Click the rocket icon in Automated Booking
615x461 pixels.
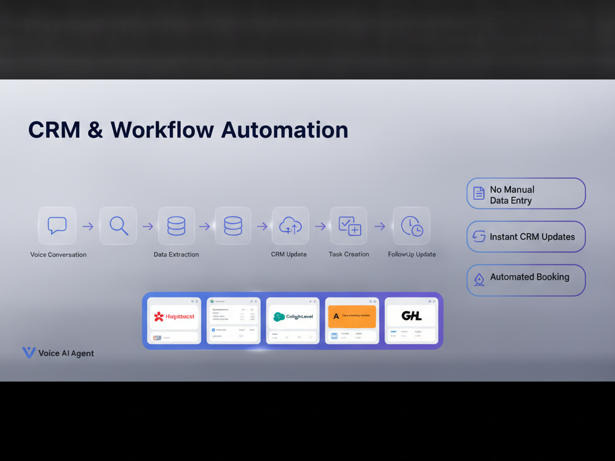pos(479,280)
